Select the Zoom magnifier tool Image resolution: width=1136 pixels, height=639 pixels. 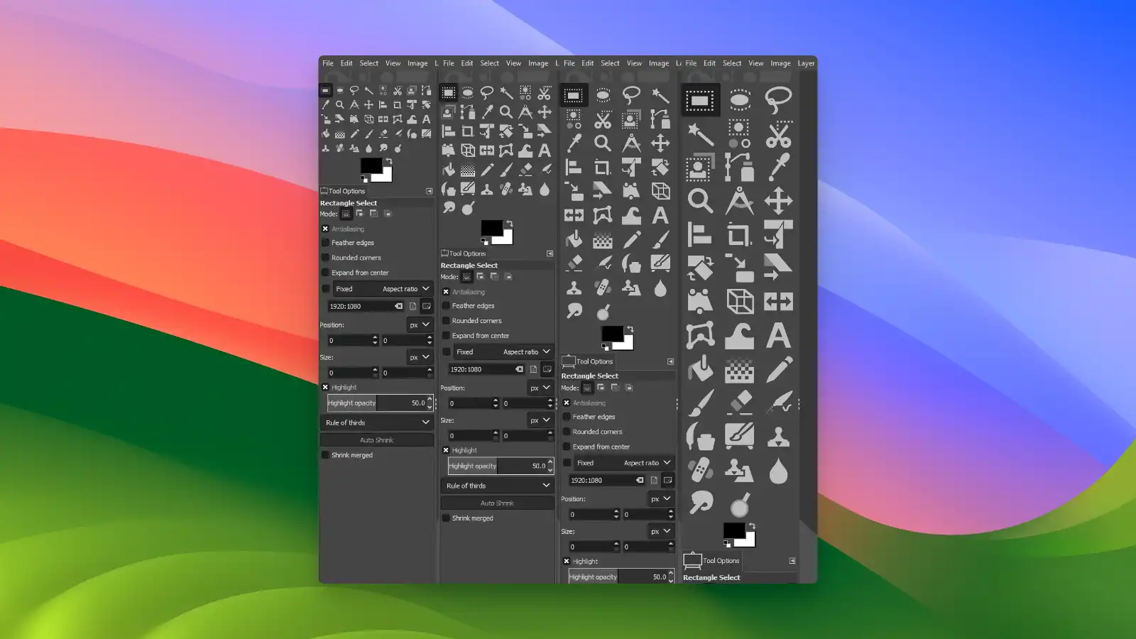tap(701, 200)
